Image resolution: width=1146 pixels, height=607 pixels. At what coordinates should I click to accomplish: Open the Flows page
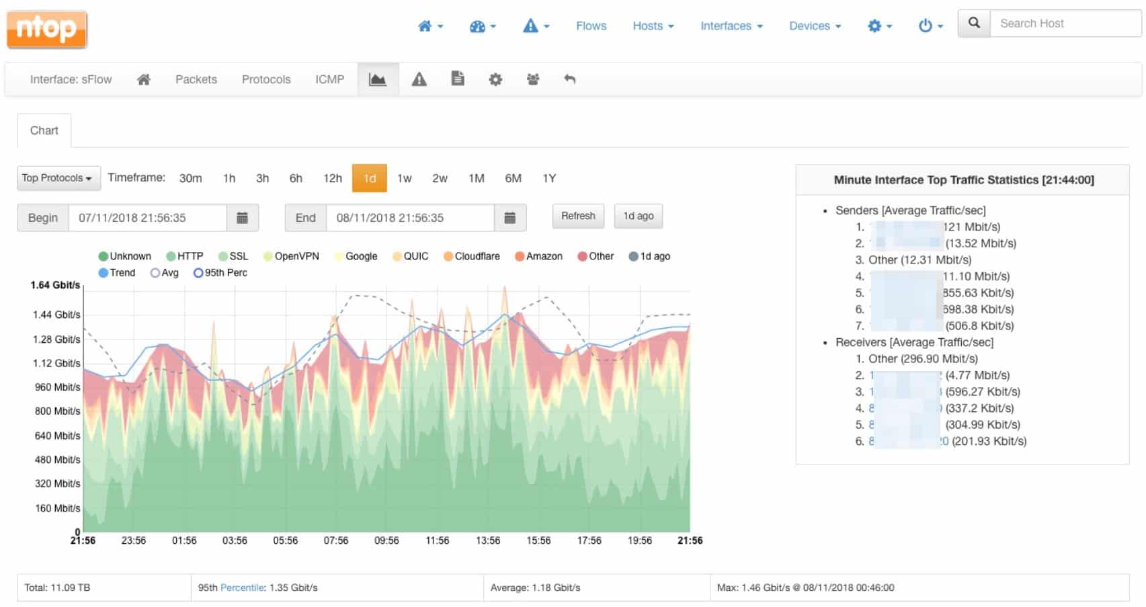591,26
